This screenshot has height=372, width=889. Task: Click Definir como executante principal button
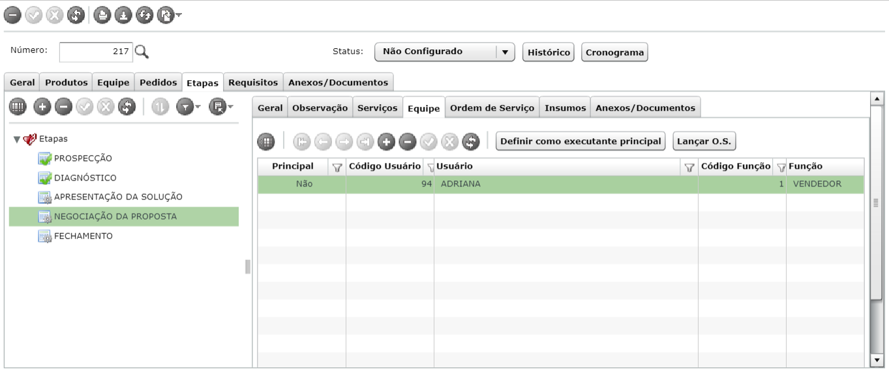pyautogui.click(x=580, y=141)
